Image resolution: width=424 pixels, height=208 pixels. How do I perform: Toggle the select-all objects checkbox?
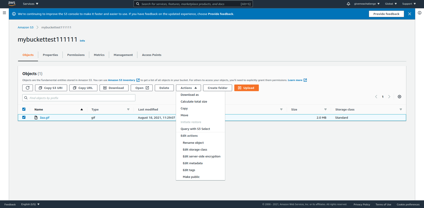(x=24, y=109)
